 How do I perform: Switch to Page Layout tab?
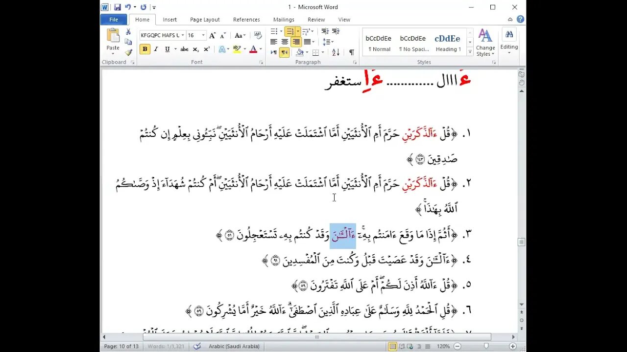[205, 20]
